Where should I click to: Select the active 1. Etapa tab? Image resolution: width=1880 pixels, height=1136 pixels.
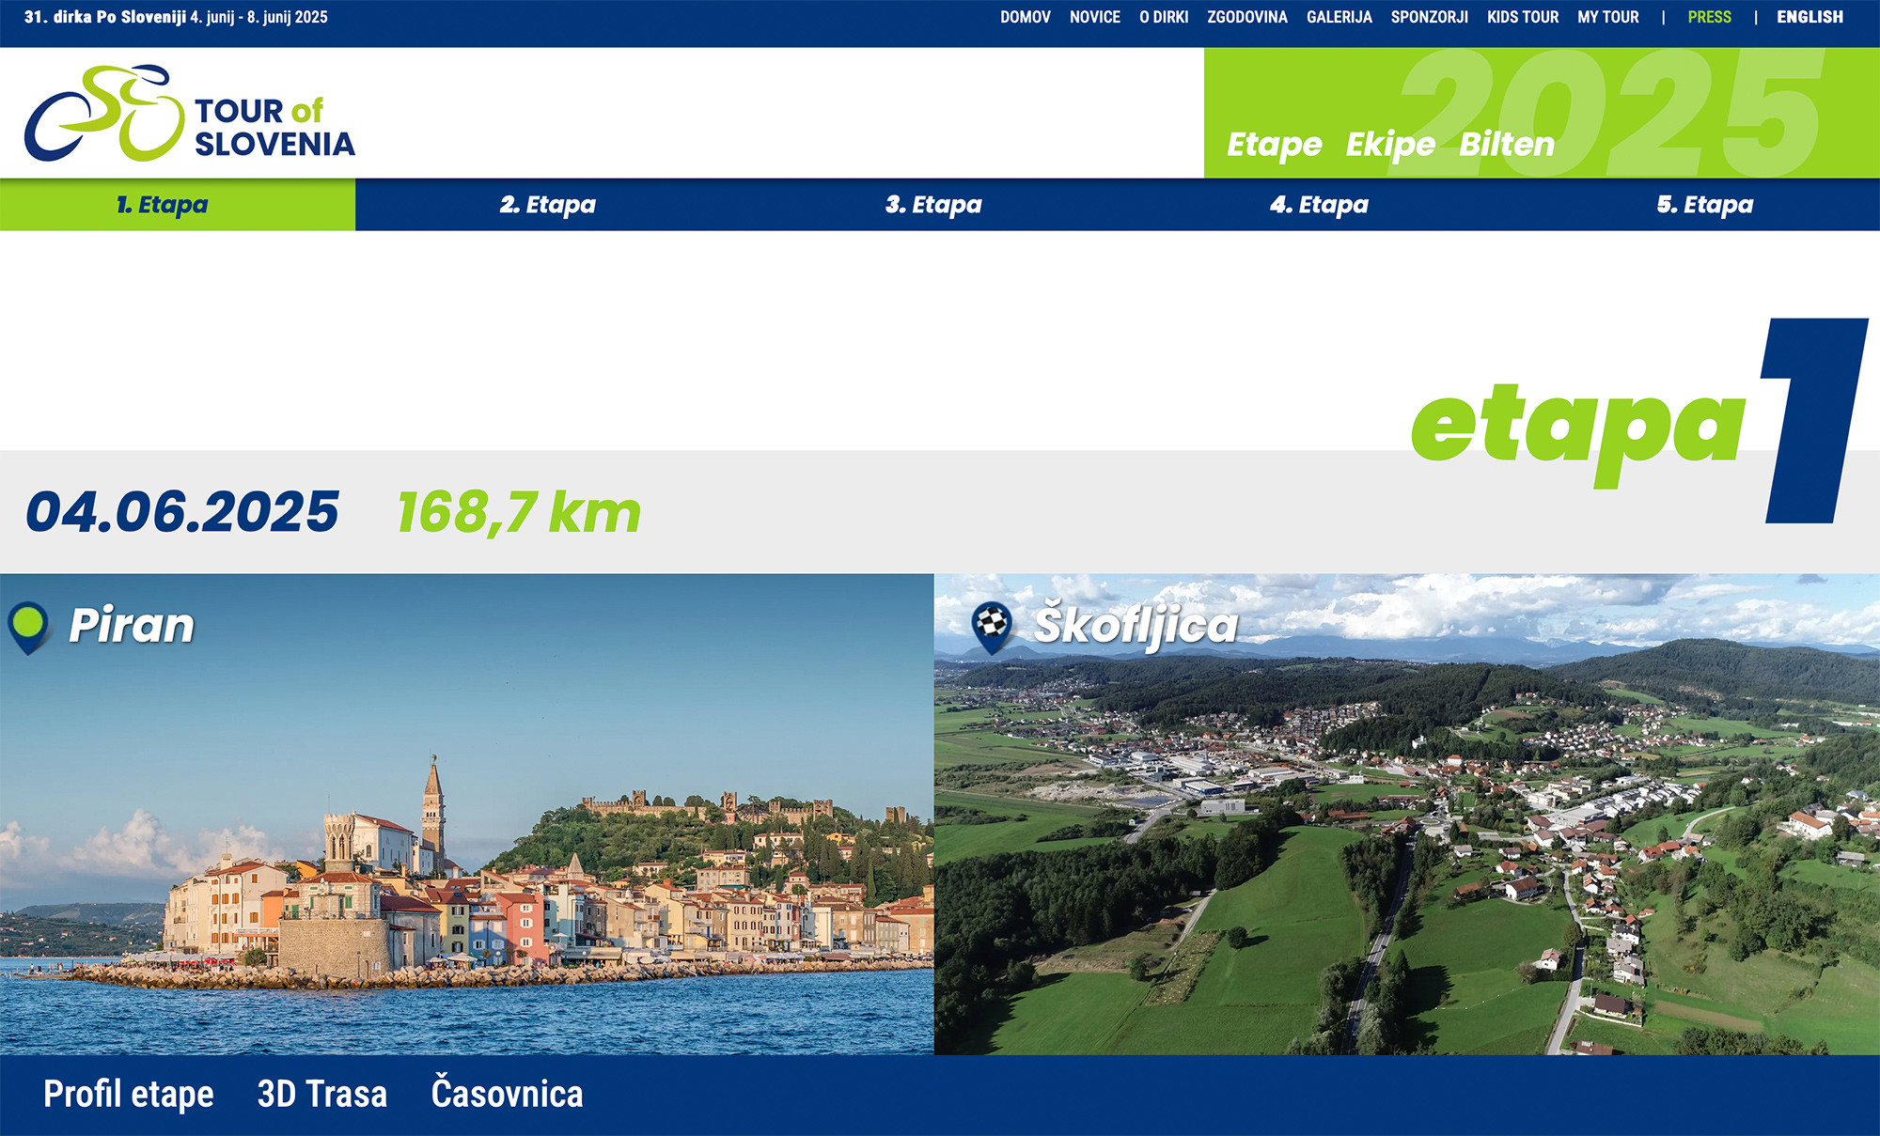coord(162,205)
